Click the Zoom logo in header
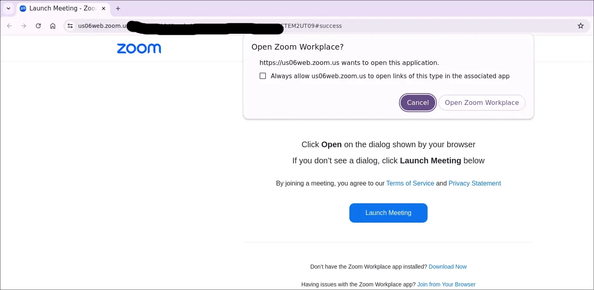This screenshot has width=594, height=290. coord(139,49)
